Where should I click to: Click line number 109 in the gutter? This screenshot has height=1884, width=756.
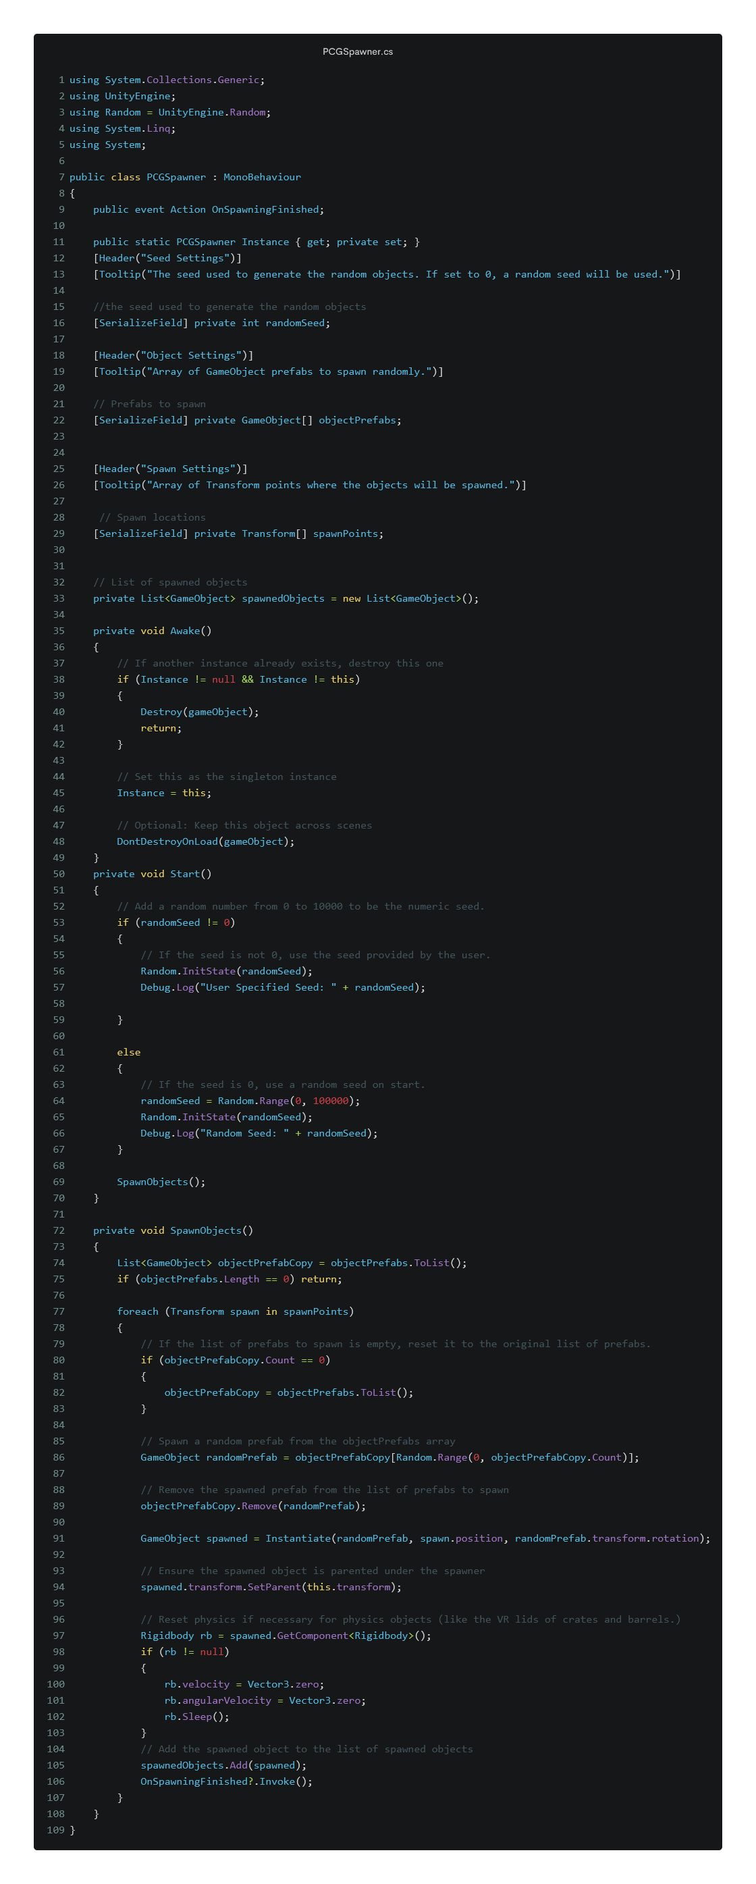coord(55,1830)
